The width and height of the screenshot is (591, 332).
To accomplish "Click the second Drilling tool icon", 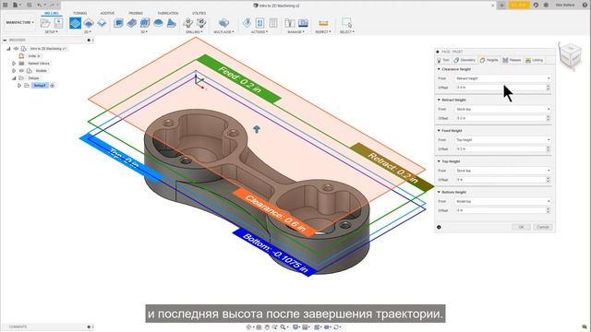I will point(201,23).
